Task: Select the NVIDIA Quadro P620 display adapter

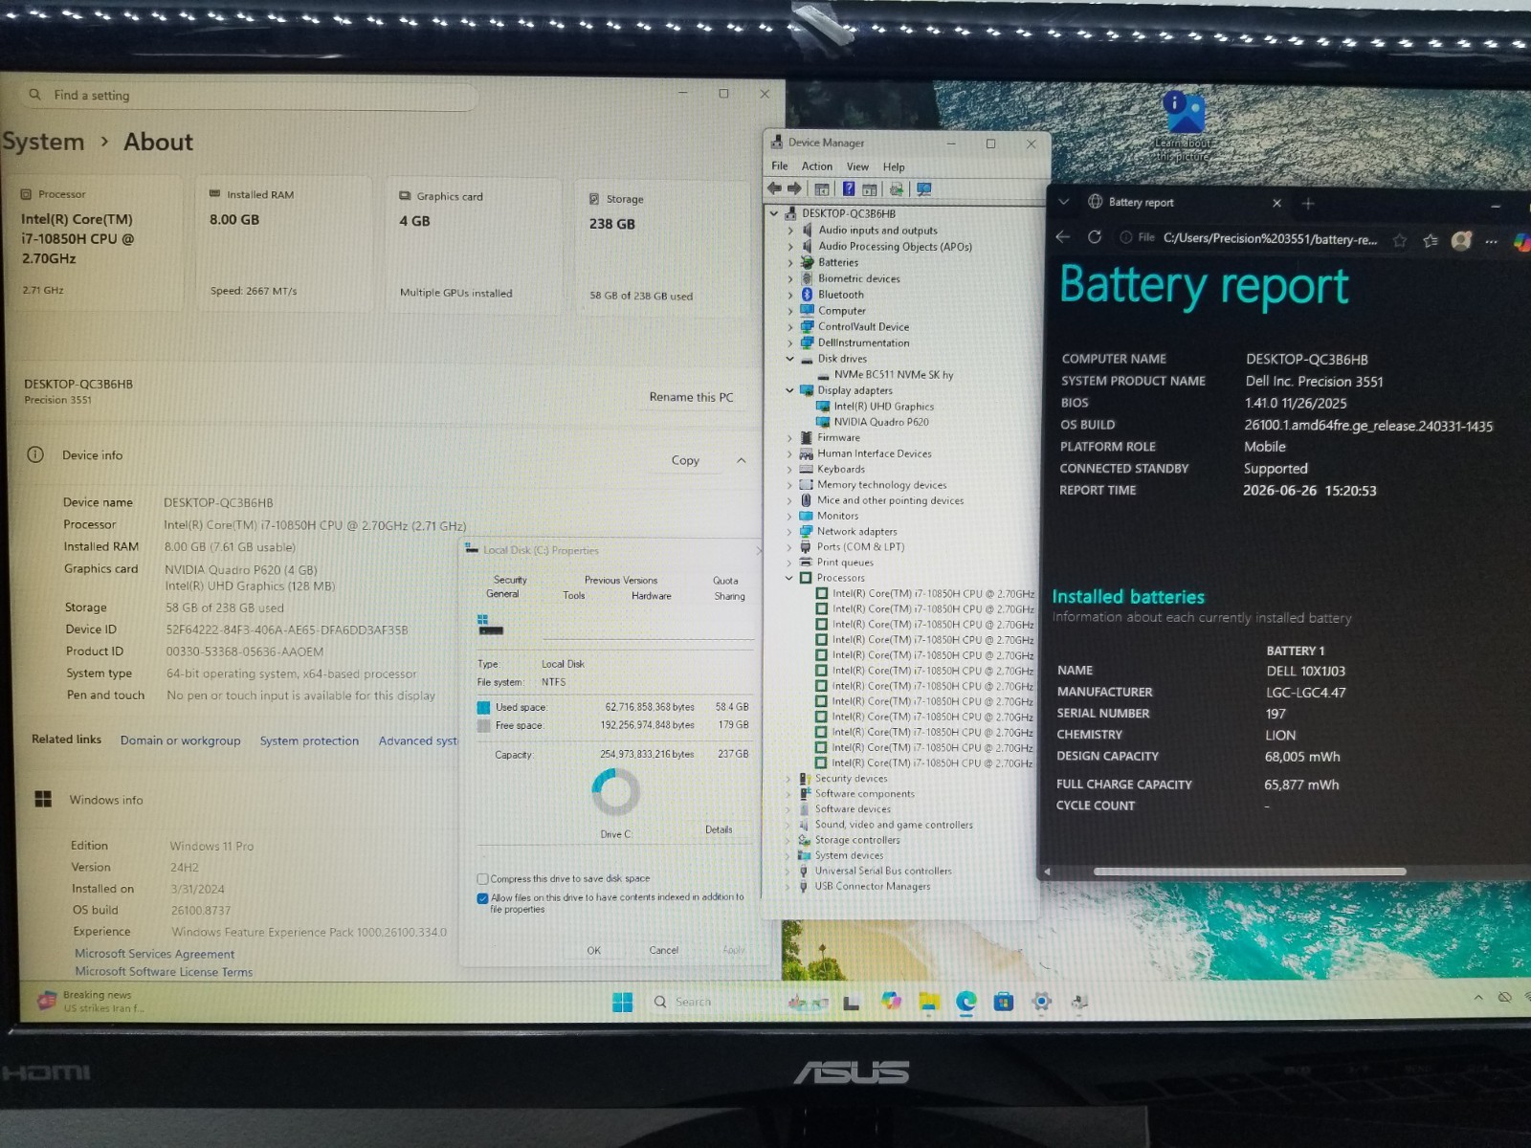Action: [x=880, y=422]
